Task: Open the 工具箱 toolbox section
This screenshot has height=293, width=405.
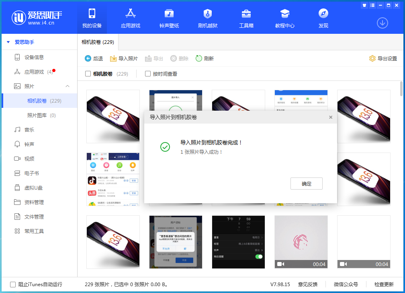Action: coord(246,14)
